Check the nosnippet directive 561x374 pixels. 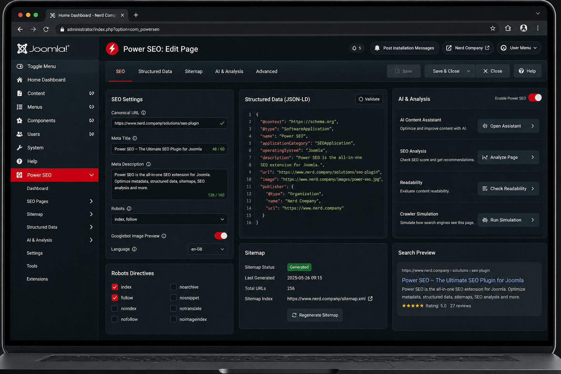pyautogui.click(x=173, y=298)
